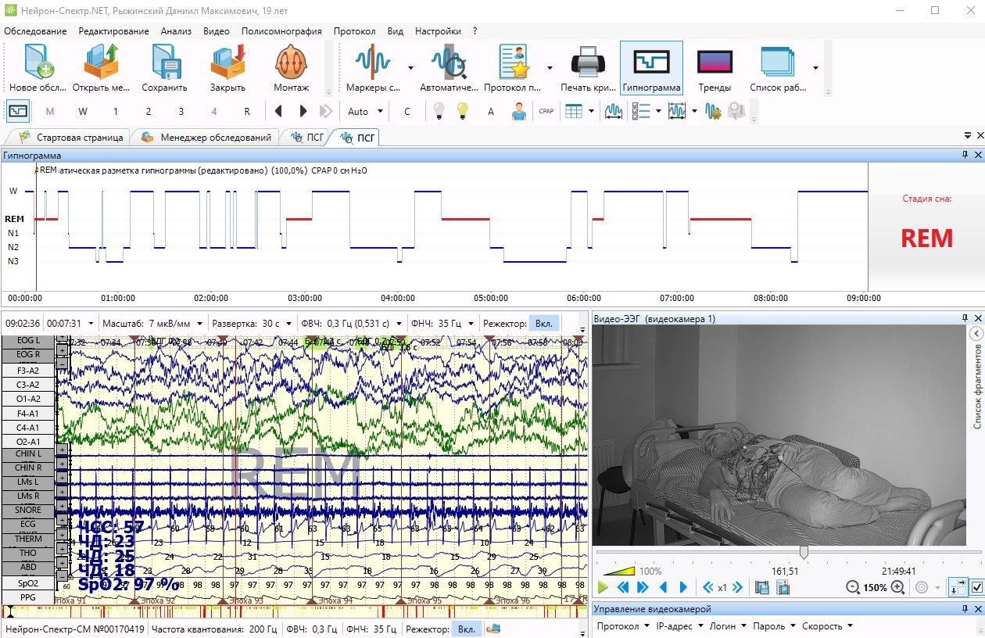Screen dimensions: 985x638
Task: Open the Обследование menu
Action: pyautogui.click(x=35, y=31)
